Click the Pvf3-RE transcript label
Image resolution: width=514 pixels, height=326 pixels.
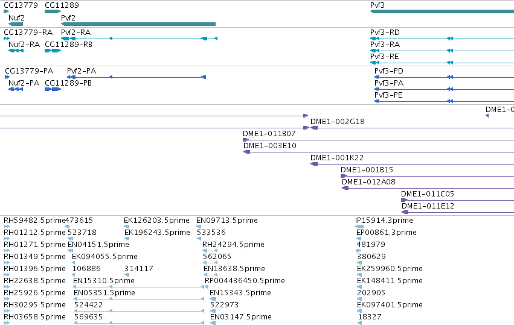click(x=385, y=57)
